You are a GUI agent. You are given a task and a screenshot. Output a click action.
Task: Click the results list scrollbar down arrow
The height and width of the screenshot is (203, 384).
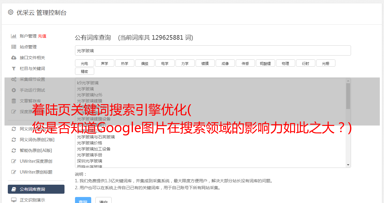348,165
